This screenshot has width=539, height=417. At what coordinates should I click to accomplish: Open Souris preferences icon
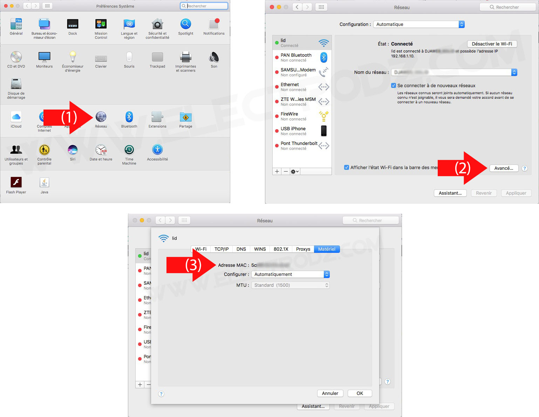point(129,57)
